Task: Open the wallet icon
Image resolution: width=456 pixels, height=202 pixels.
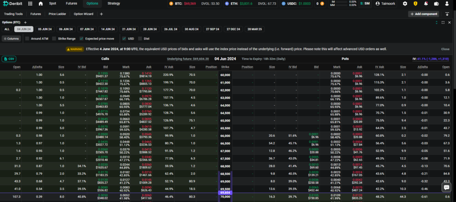Action: click(x=436, y=4)
